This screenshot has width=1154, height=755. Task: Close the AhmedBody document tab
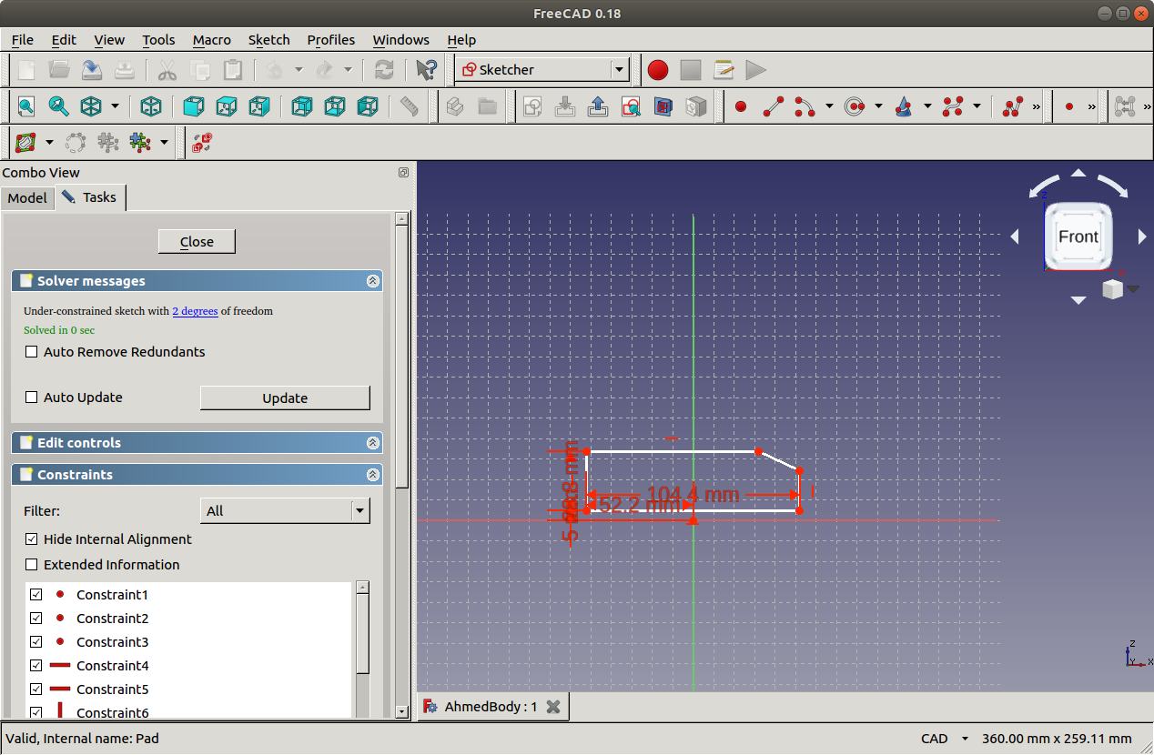click(552, 707)
